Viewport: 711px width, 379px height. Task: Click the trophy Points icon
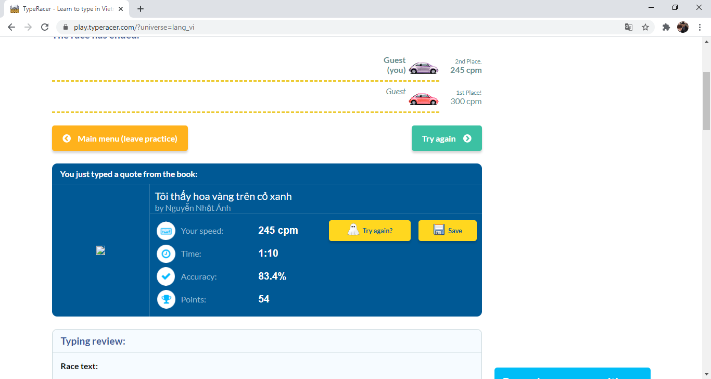click(x=166, y=299)
